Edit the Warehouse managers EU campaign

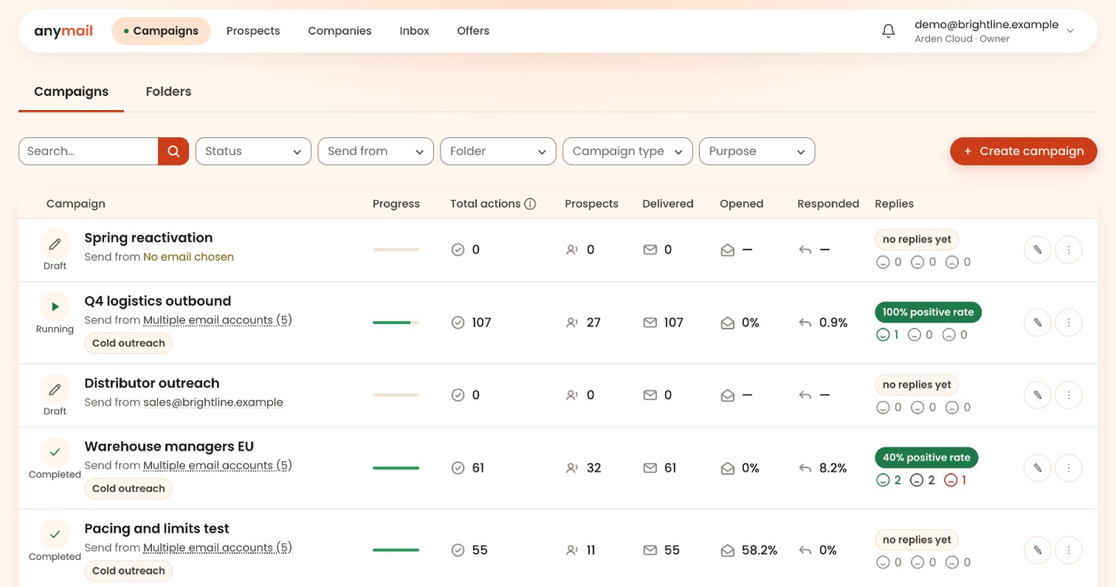1038,468
